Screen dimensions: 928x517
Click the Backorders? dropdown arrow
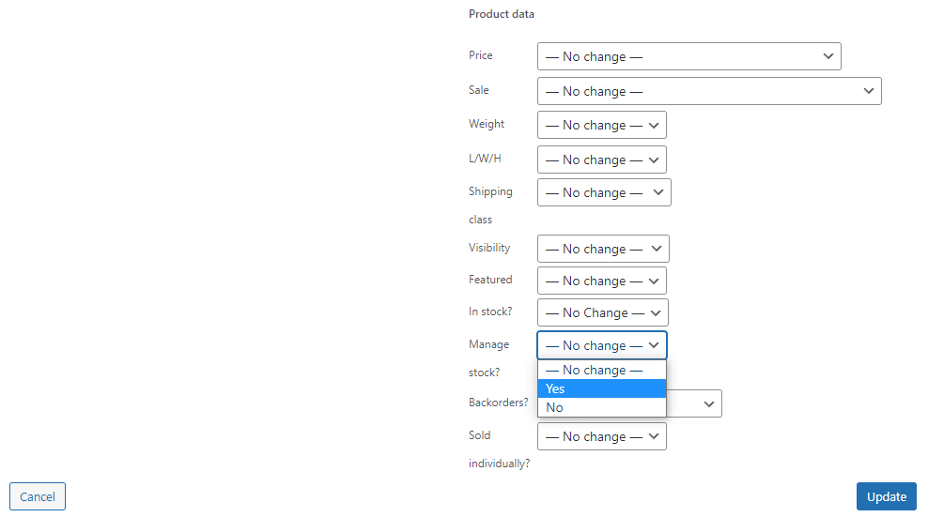(707, 403)
